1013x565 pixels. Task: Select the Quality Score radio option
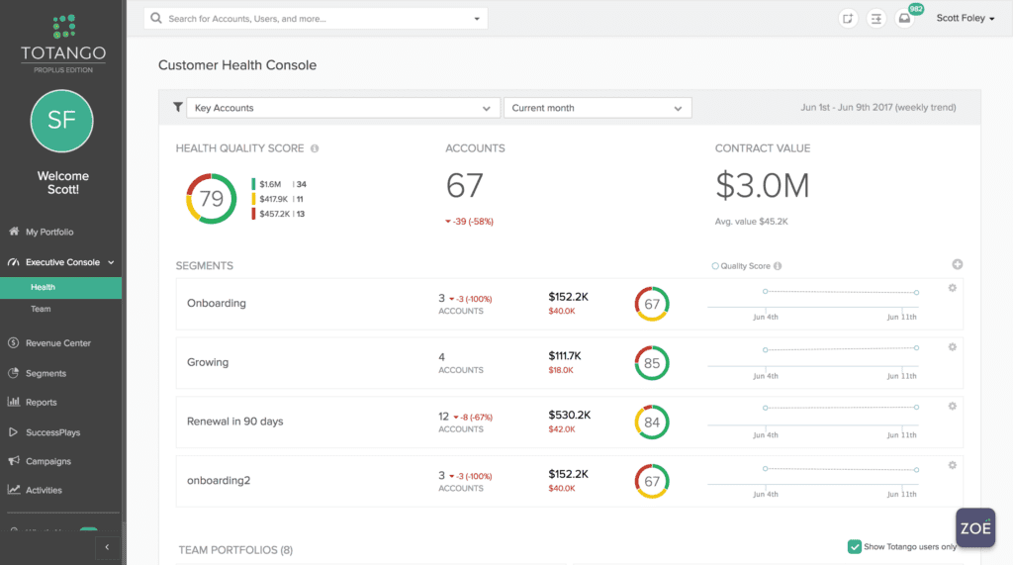click(x=715, y=266)
